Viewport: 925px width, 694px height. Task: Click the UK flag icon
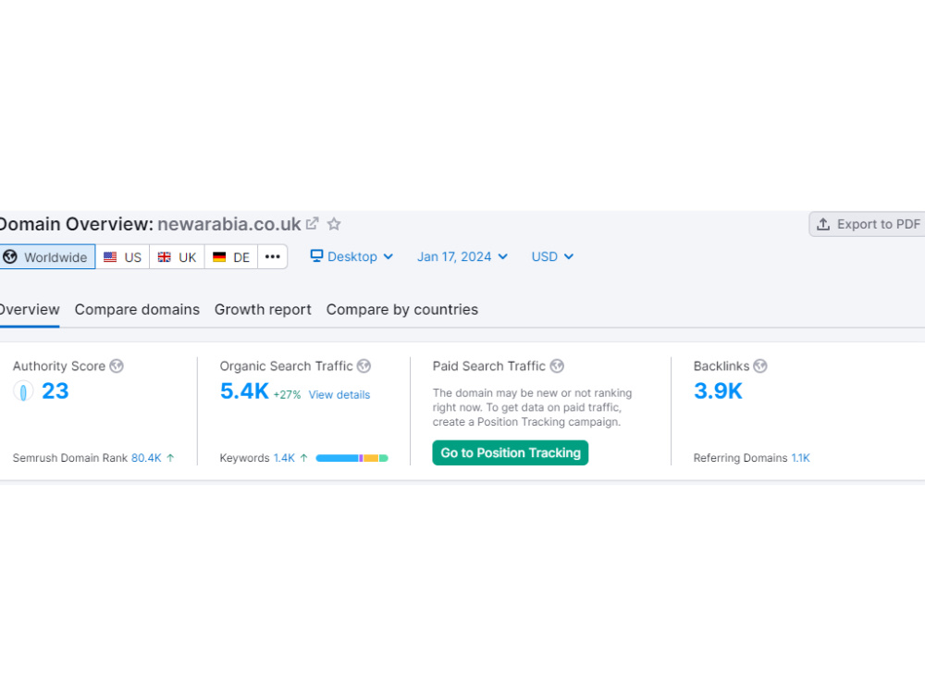[164, 256]
